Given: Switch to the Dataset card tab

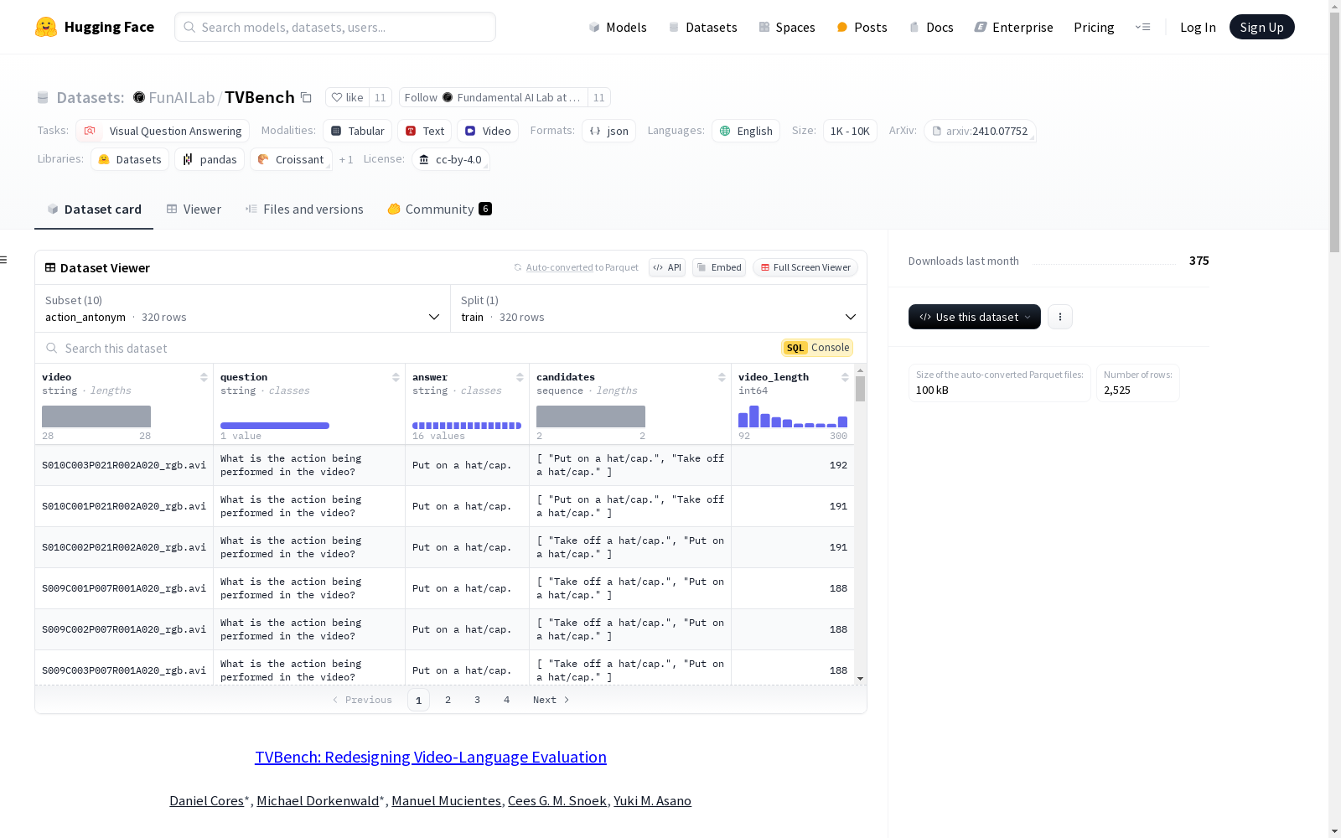Looking at the screenshot, I should coord(94,209).
